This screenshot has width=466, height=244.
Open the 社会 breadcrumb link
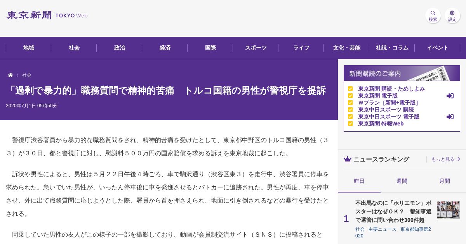[x=27, y=75]
